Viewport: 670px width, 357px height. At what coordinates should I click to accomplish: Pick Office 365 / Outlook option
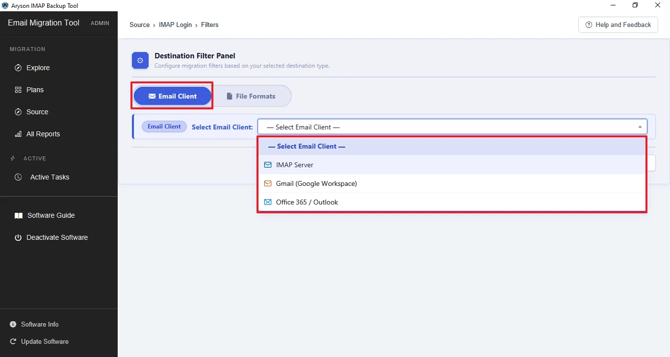pyautogui.click(x=452, y=202)
